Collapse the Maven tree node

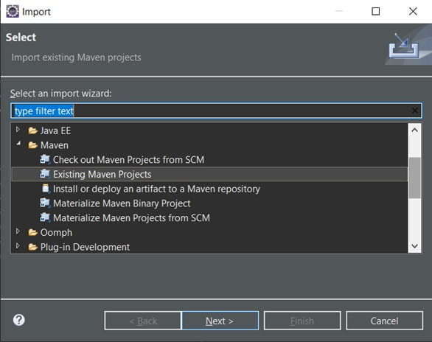click(18, 143)
